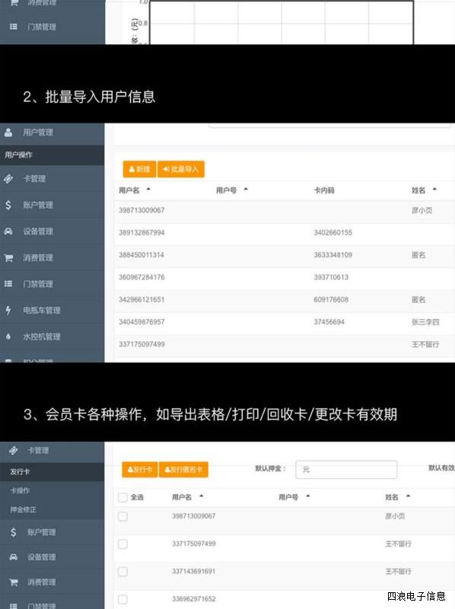This screenshot has height=609, width=455.
Task: Click the cart icon of 消费管理 in the 用户操作 sidebar
Action: tap(8, 257)
